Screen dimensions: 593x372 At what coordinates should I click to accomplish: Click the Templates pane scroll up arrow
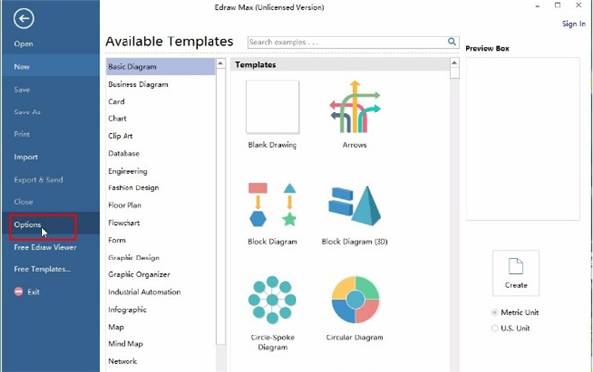pos(455,63)
